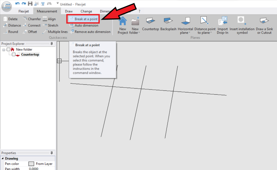Click Insert installation symbol button

pos(242,25)
